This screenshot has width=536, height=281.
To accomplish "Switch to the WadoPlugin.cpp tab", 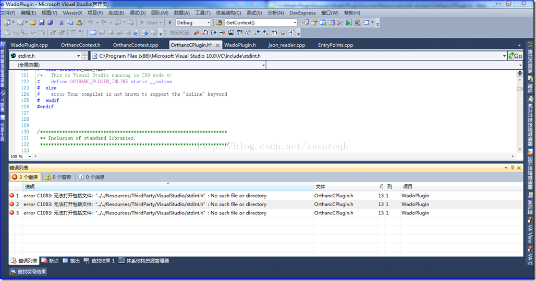I will [x=29, y=45].
